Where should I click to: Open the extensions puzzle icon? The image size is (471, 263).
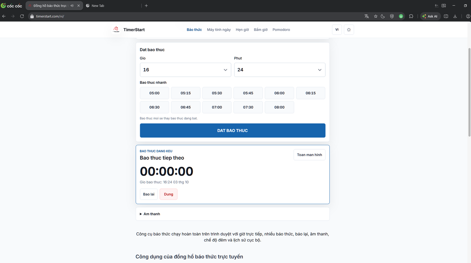411,16
